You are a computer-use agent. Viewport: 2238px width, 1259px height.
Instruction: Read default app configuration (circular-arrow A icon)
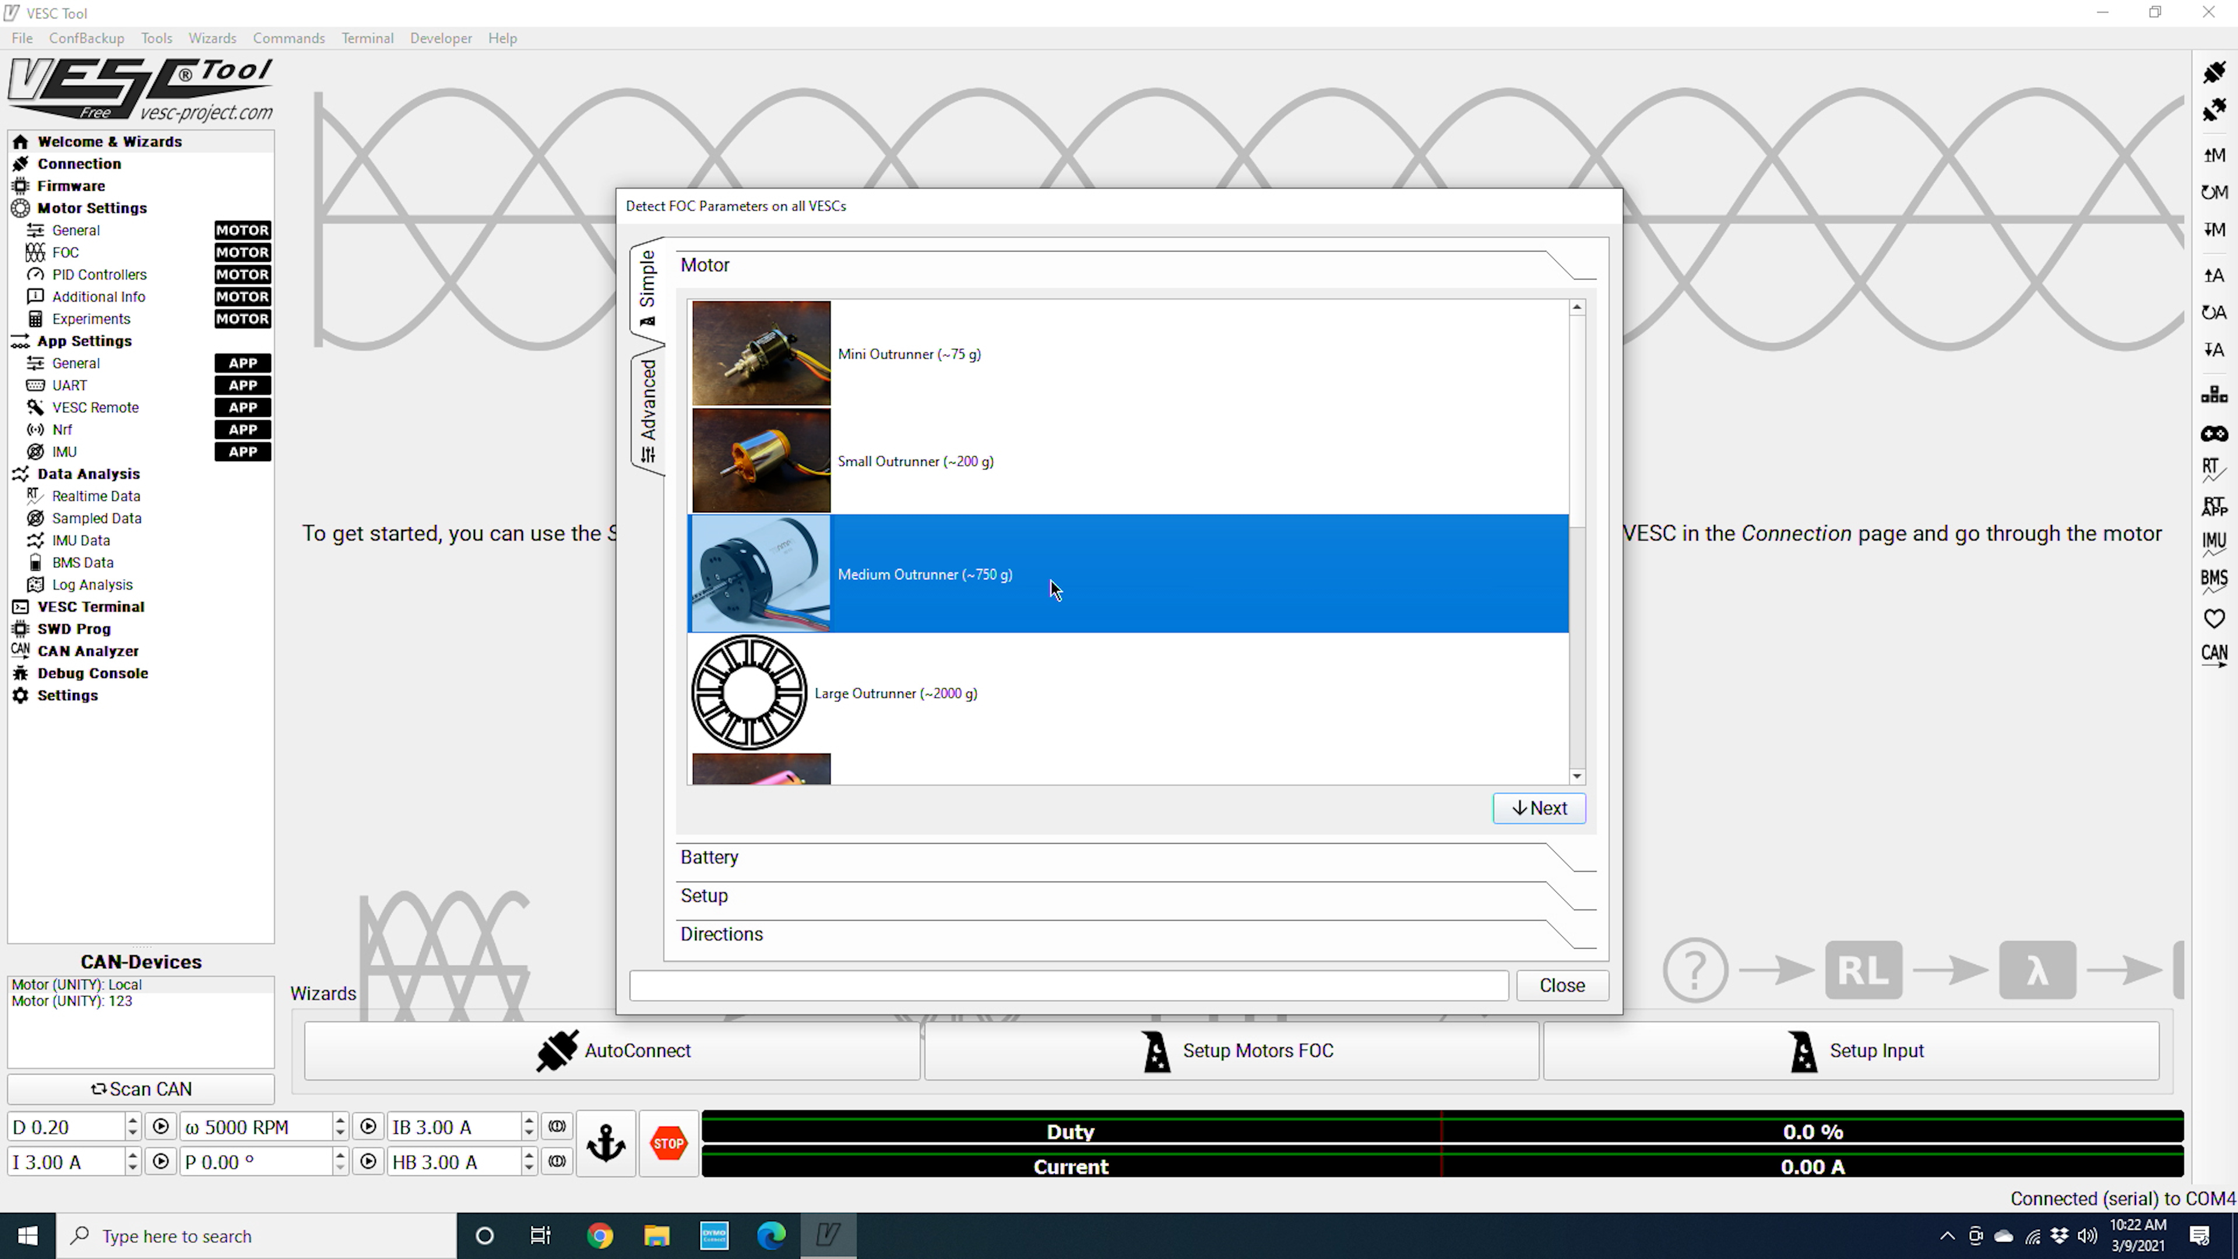click(x=2214, y=313)
